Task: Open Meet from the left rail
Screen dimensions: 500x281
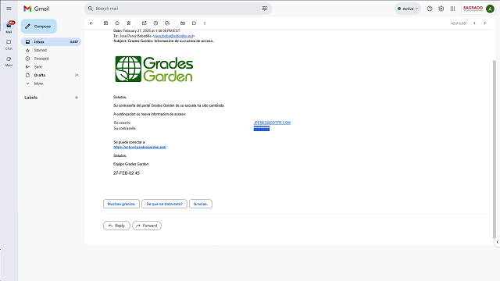Action: 9,61
